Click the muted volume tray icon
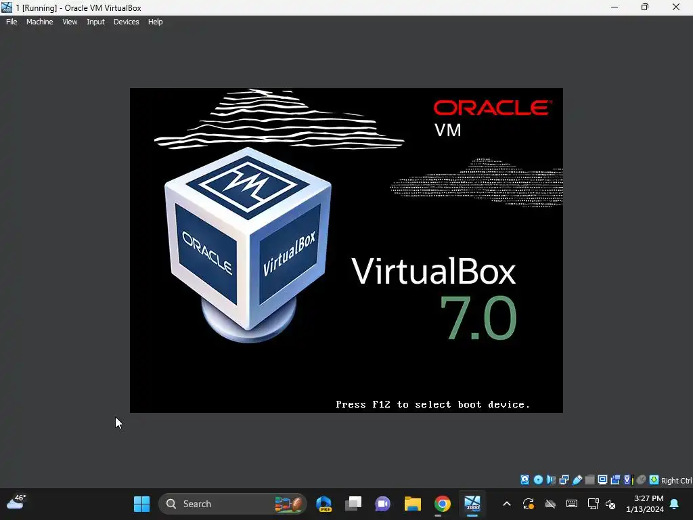This screenshot has height=520, width=693. point(610,504)
